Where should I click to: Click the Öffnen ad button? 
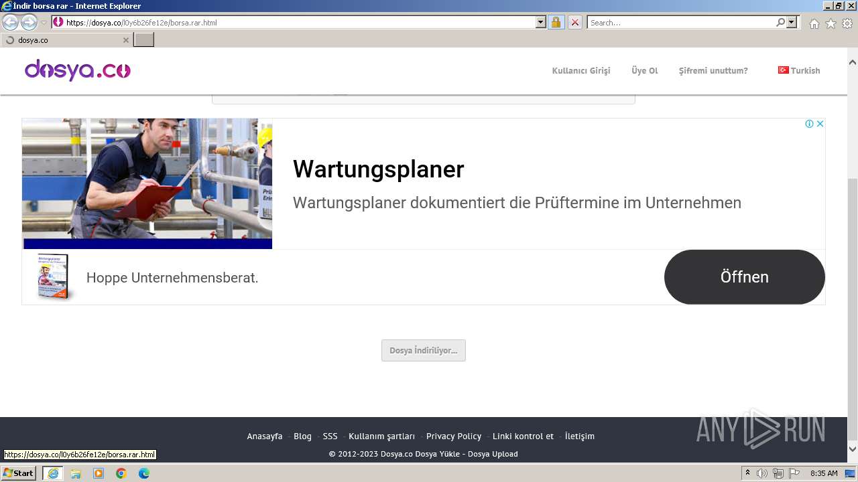pos(744,277)
